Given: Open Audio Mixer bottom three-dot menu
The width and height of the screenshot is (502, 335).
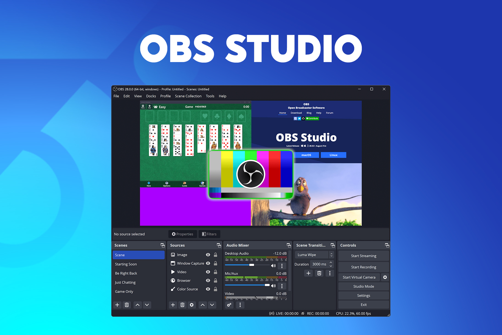Looking at the screenshot, I should tap(240, 305).
